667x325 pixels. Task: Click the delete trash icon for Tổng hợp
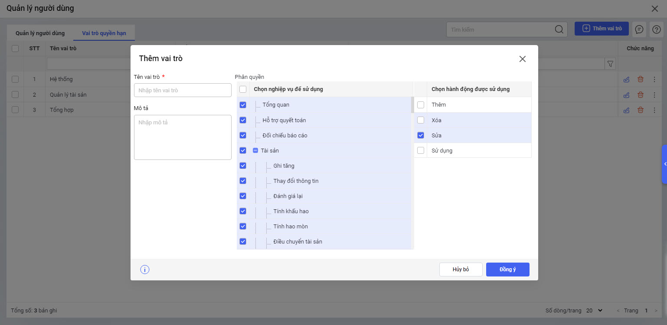pos(641,110)
